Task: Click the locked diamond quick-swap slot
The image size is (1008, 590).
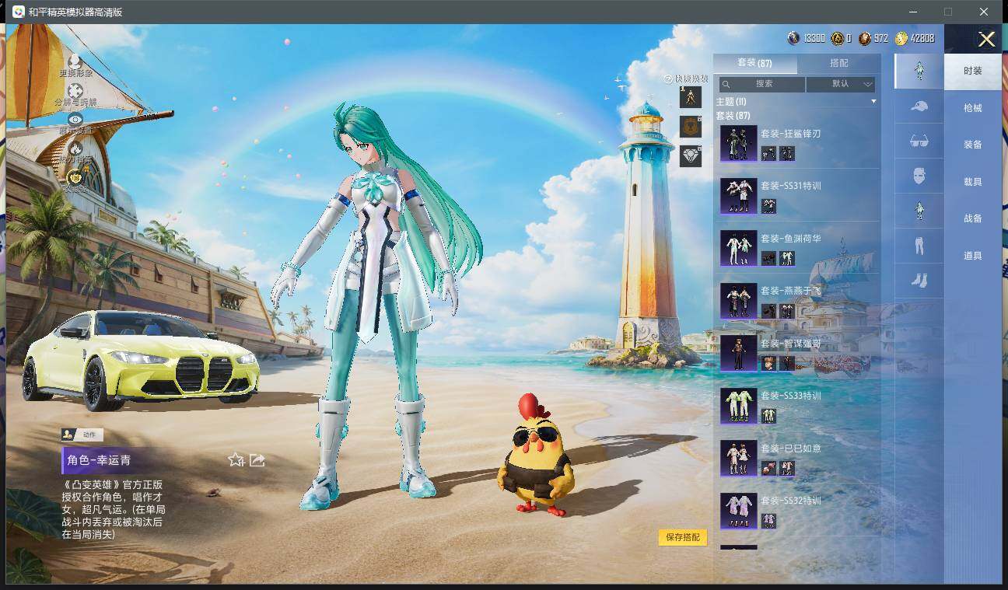Action: coord(691,155)
